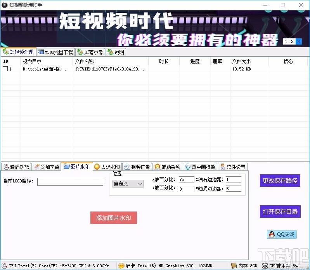Select the 视频广告 tab
This screenshot has height=270, width=310.
pyautogui.click(x=137, y=167)
